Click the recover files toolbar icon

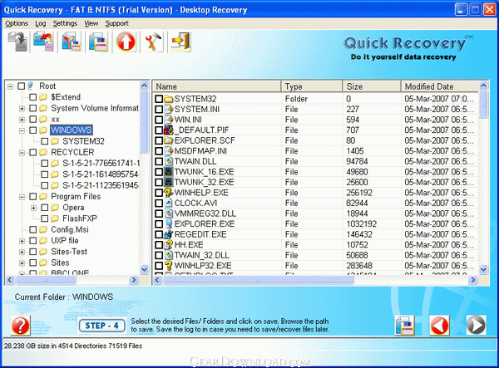pos(43,42)
